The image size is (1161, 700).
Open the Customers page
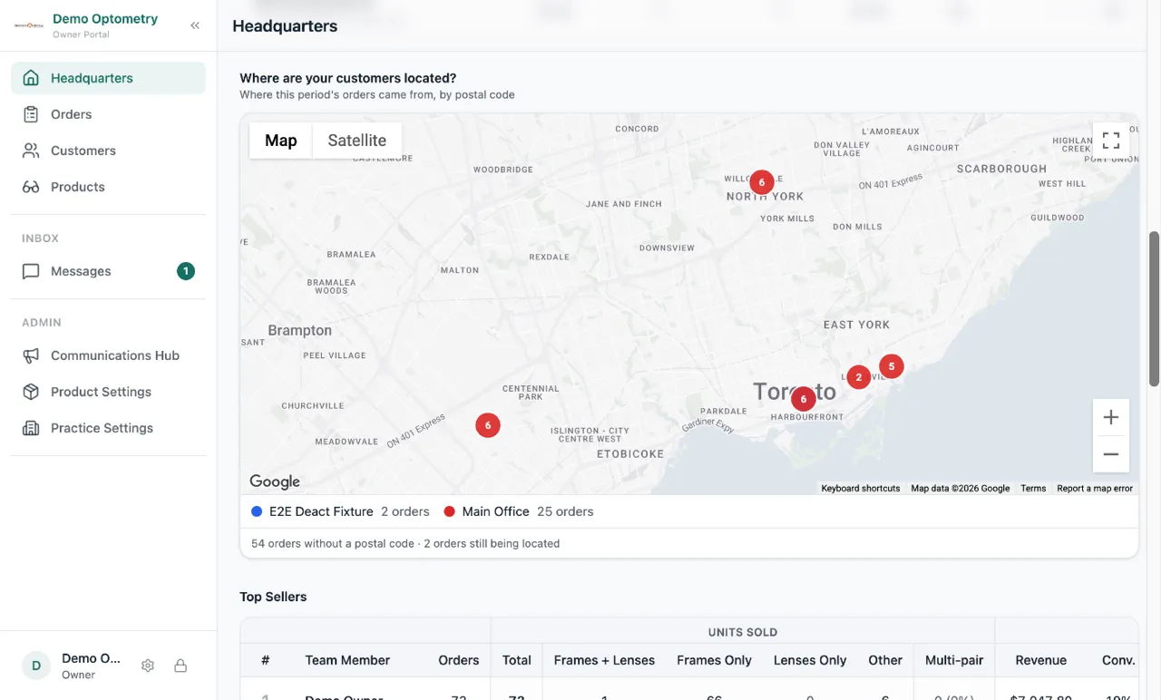point(108,151)
